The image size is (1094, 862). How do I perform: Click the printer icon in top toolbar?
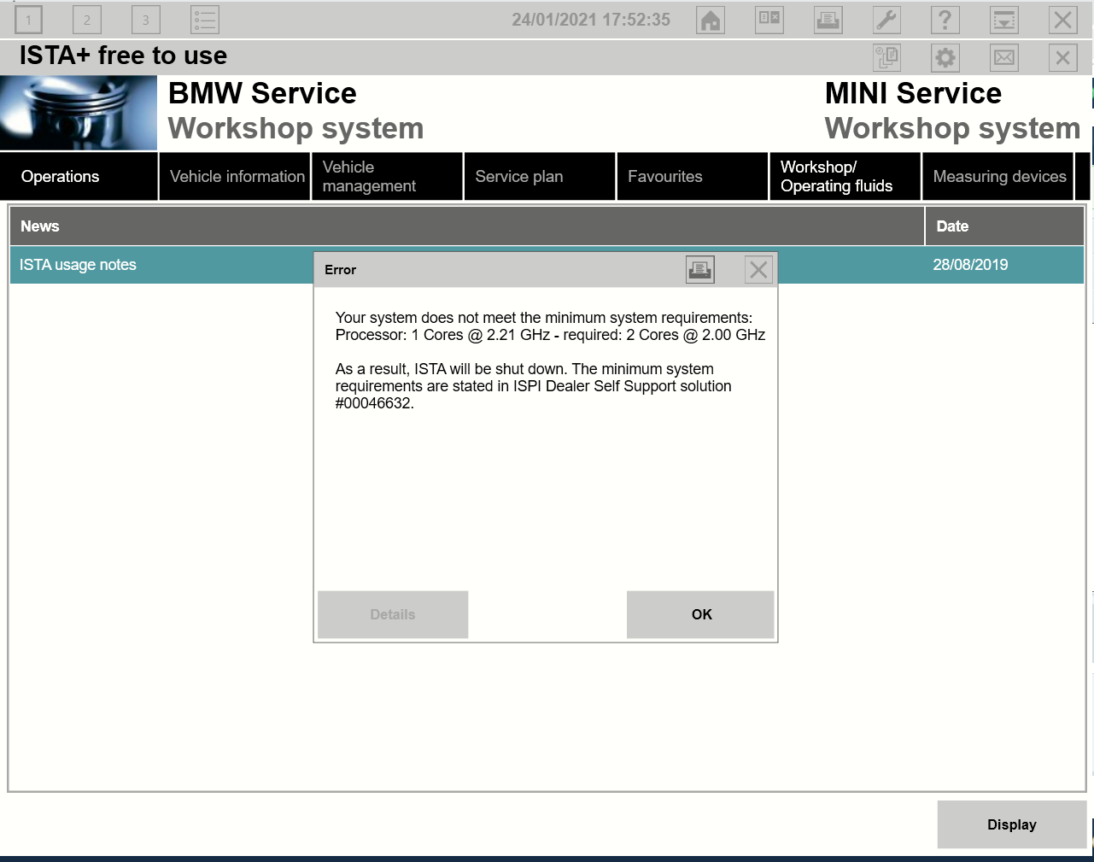(828, 21)
